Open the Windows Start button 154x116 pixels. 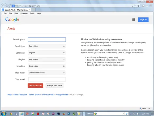(4, 114)
